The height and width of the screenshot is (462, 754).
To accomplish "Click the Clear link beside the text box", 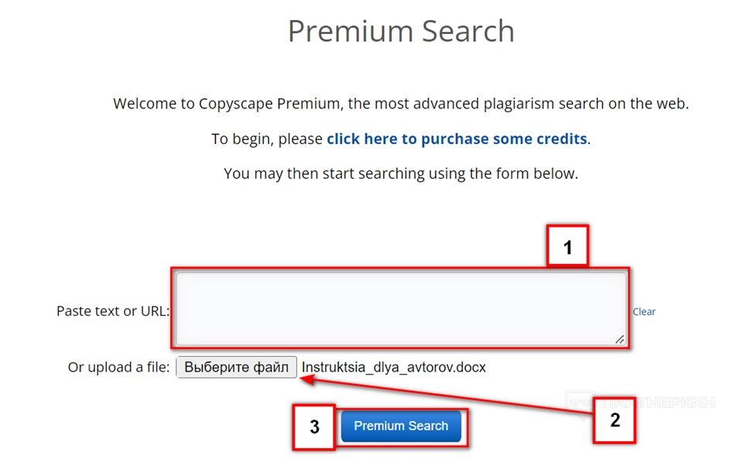I will coord(644,312).
